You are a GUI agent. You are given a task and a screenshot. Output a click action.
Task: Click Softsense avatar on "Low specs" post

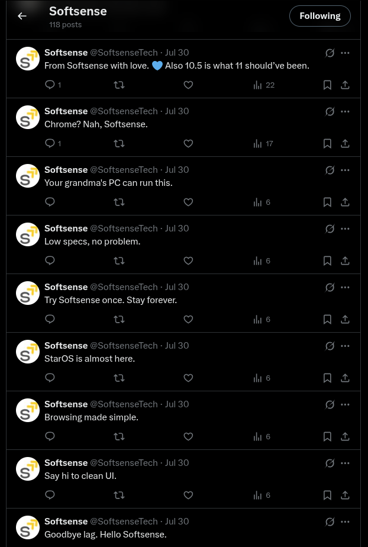[28, 234]
